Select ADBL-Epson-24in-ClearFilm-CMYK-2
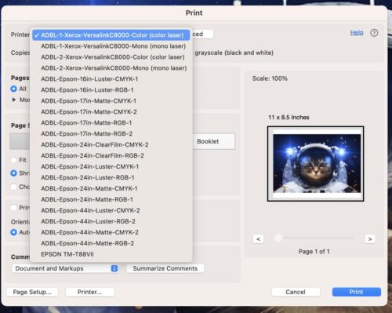This screenshot has height=313, width=392. click(111, 144)
